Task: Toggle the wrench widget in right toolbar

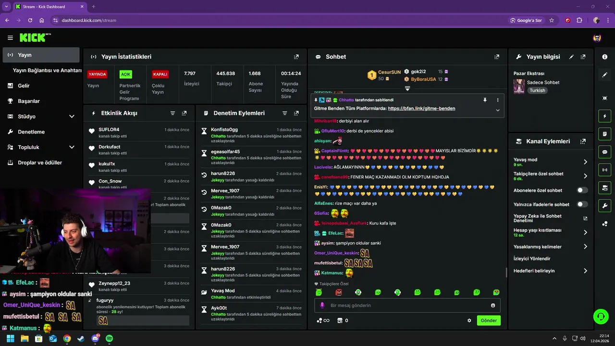Action: [604, 206]
